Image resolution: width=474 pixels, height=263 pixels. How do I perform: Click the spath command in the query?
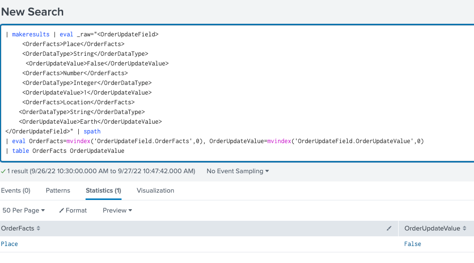pos(92,131)
